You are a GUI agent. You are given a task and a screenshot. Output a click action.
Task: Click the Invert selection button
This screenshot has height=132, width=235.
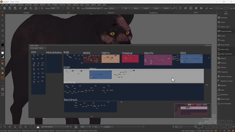coord(146,8)
